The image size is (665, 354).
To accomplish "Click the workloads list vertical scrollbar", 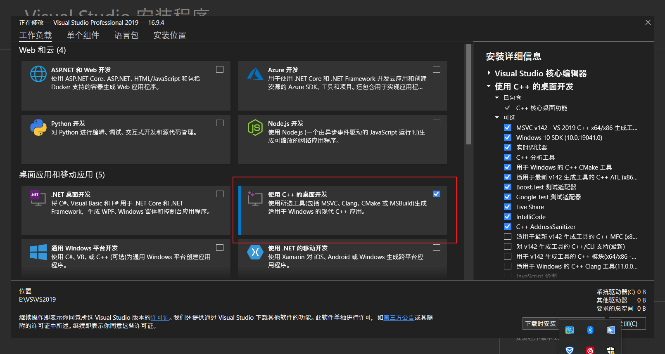I will point(468,94).
